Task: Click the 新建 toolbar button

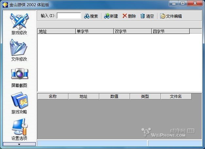Action: tap(111, 16)
